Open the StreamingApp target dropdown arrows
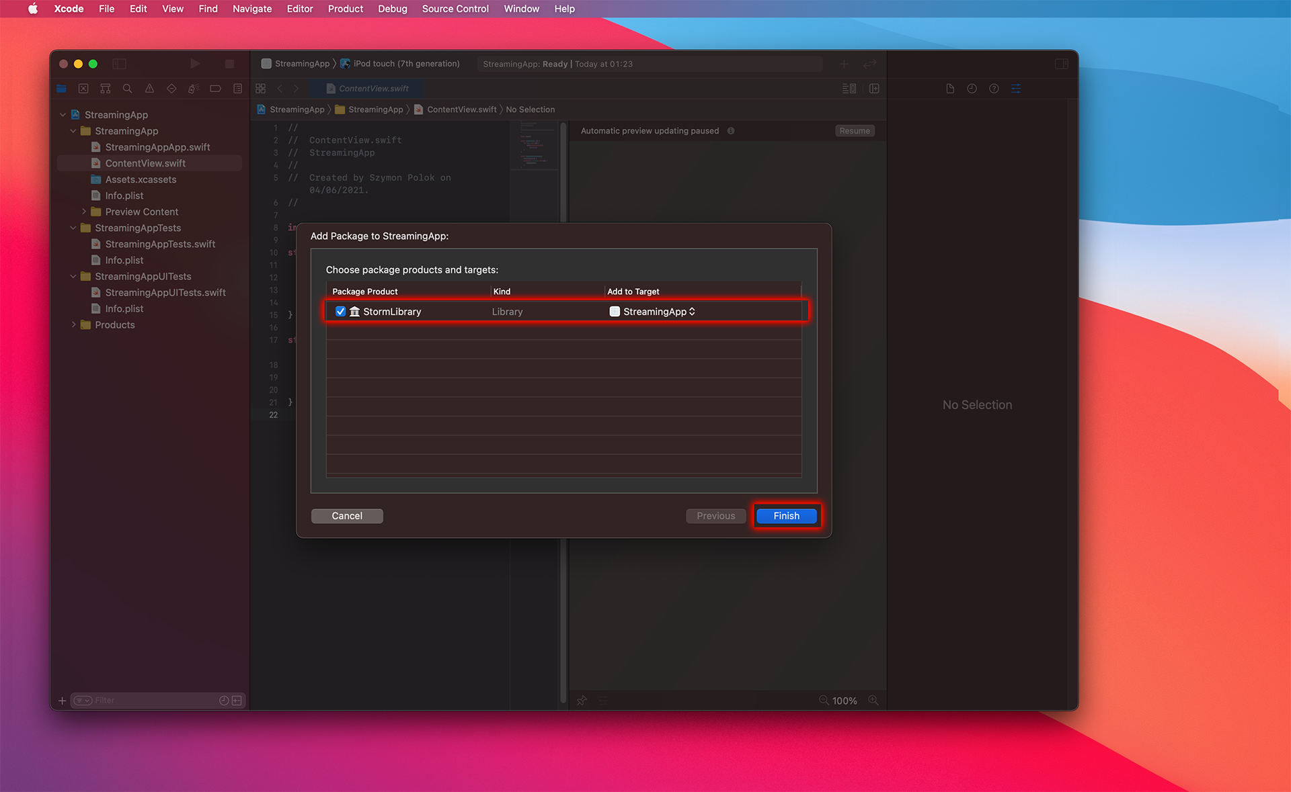The width and height of the screenshot is (1291, 792). tap(692, 312)
